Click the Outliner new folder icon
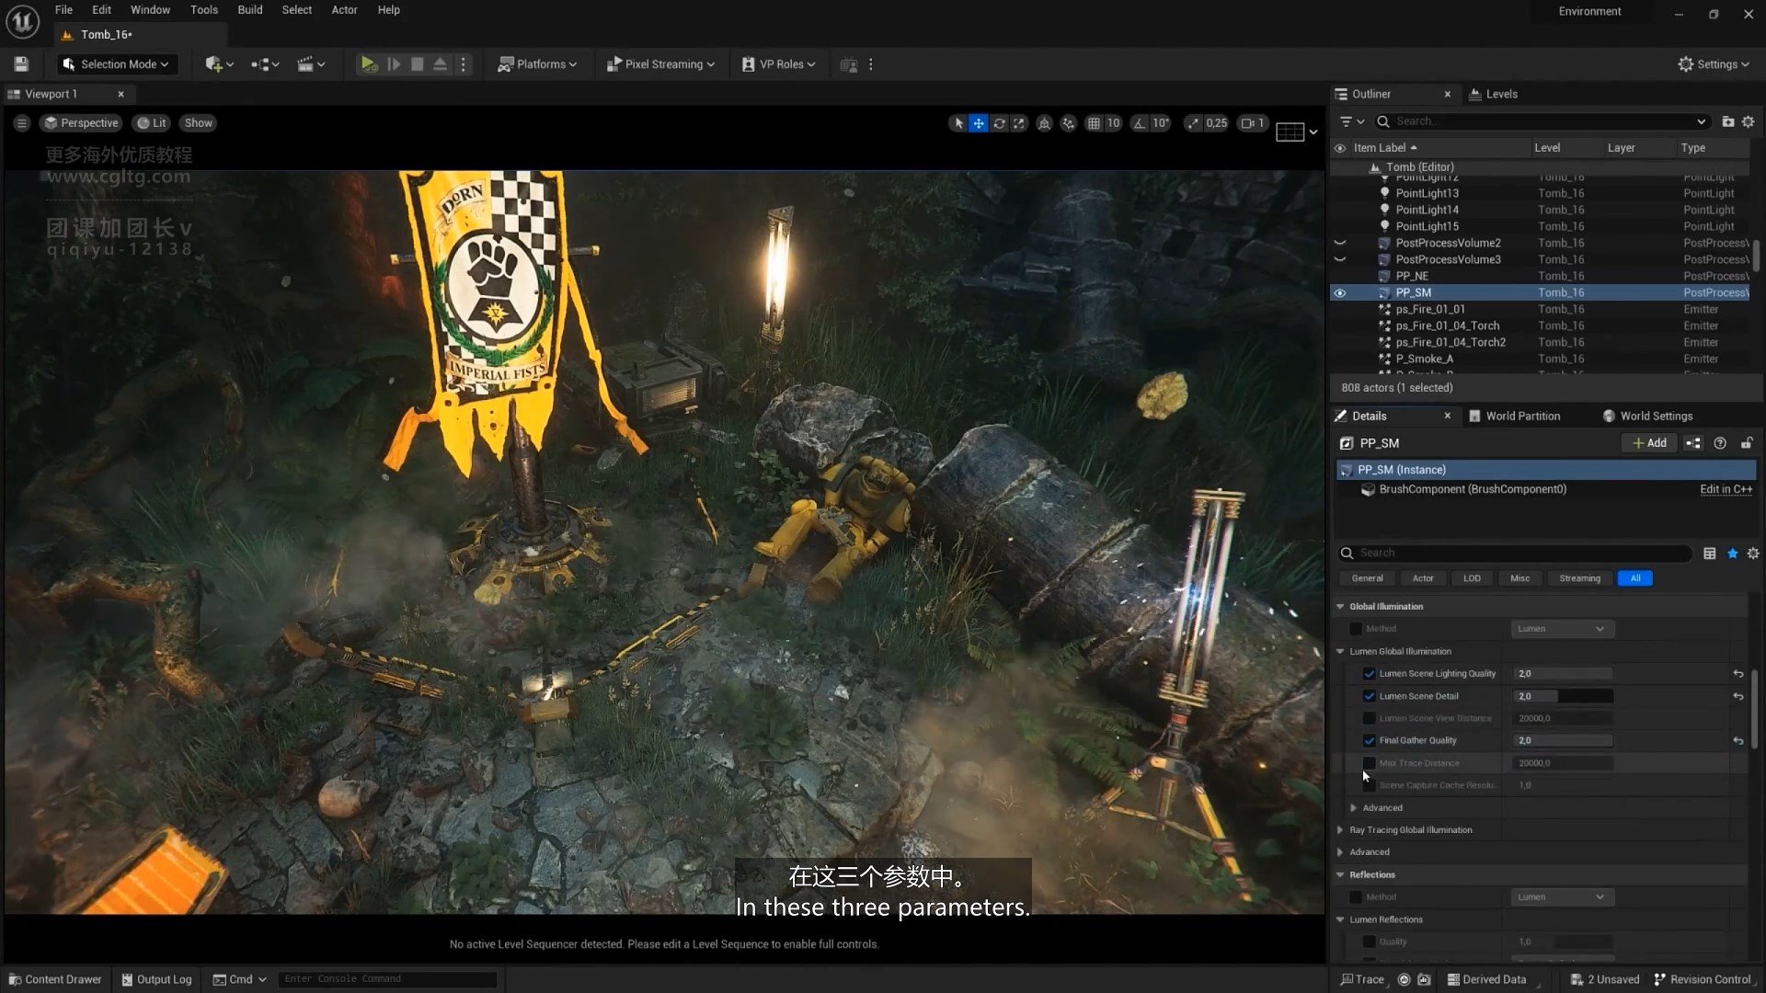Screen dimensions: 1766x993 coord(1728,121)
